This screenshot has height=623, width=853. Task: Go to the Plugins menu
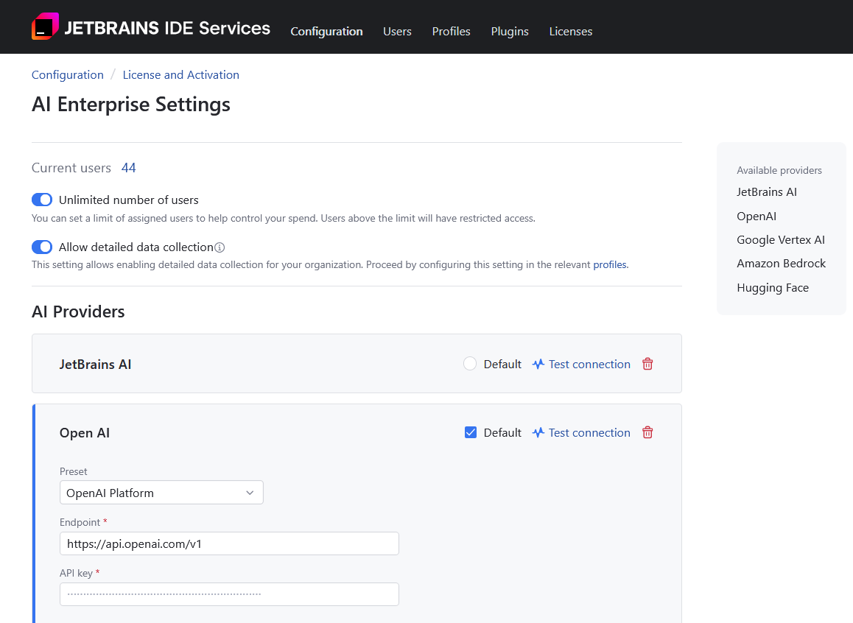[x=510, y=31]
